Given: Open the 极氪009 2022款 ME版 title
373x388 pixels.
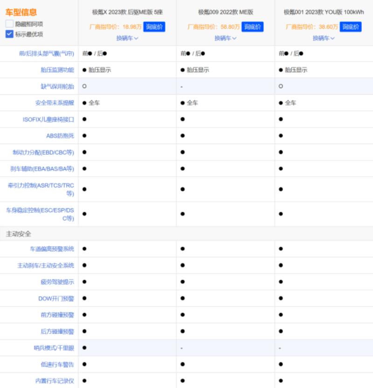Looking at the screenshot, I should (226, 12).
